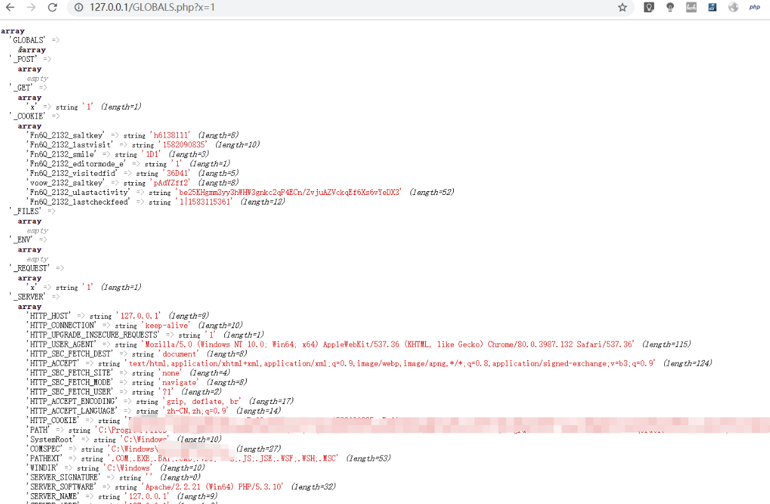Click the value 'Apache/2.2.21 (Win64) PHP/5.3.10'
The height and width of the screenshot is (504, 770).
(x=213, y=487)
